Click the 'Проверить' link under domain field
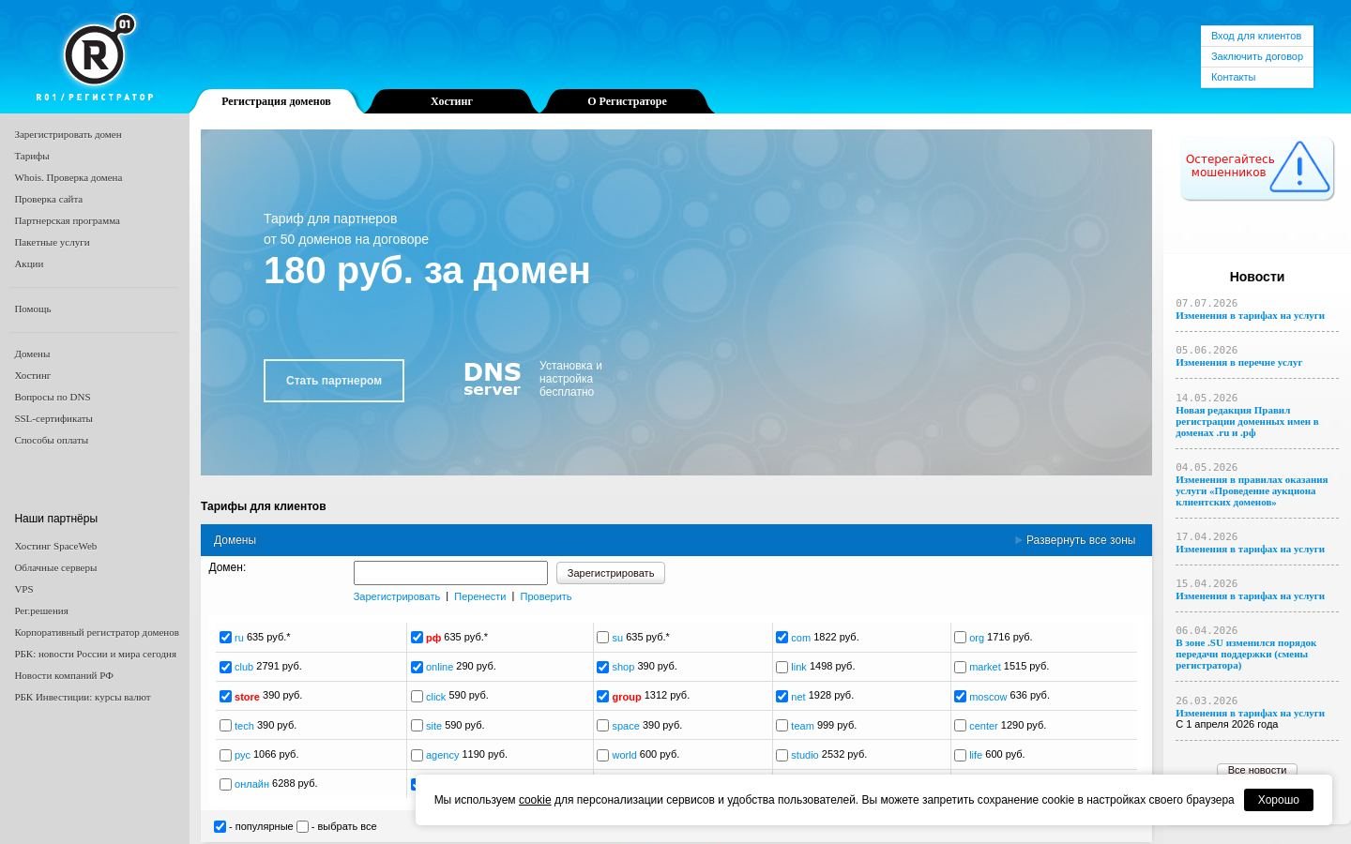The image size is (1351, 844). point(545,596)
